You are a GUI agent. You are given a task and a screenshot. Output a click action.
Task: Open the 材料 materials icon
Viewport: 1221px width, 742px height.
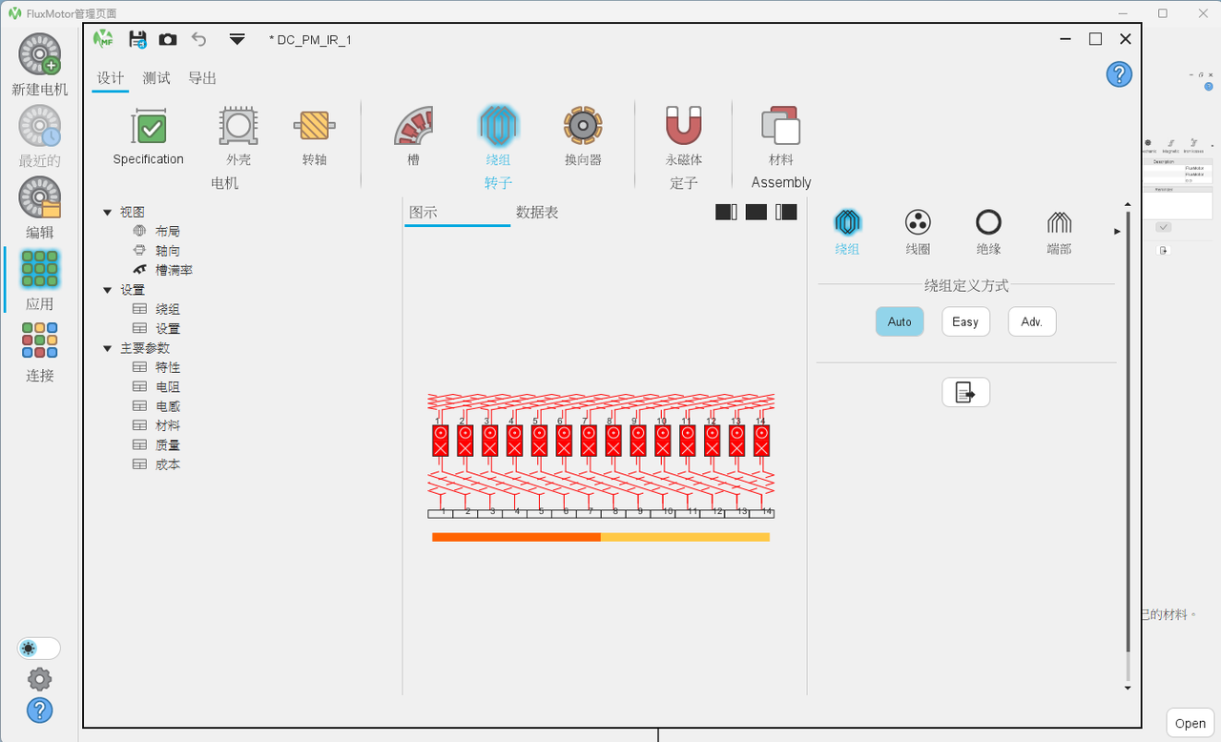pyautogui.click(x=780, y=126)
